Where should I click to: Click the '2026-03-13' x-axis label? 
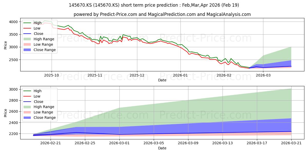223,143
